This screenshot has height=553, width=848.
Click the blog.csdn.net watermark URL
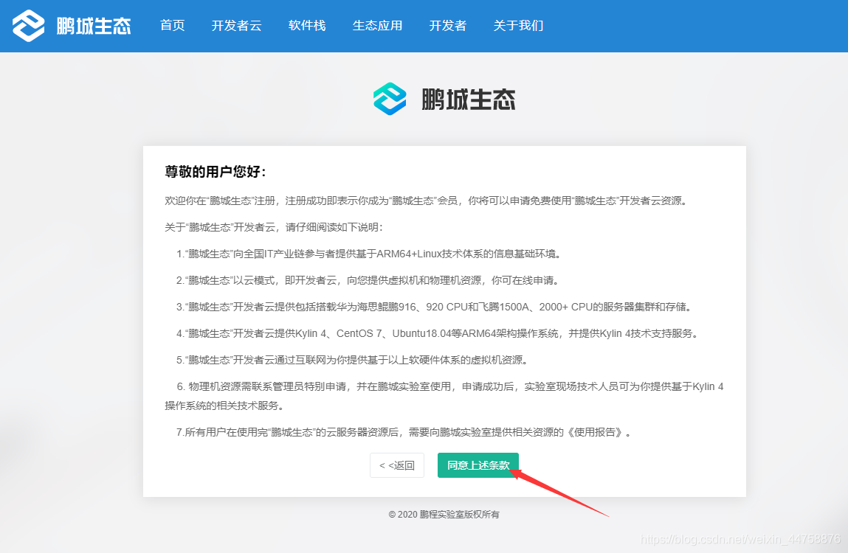(740, 540)
